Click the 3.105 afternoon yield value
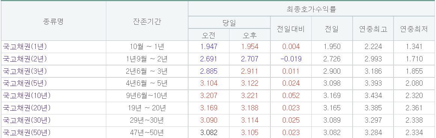 [x=250, y=133]
